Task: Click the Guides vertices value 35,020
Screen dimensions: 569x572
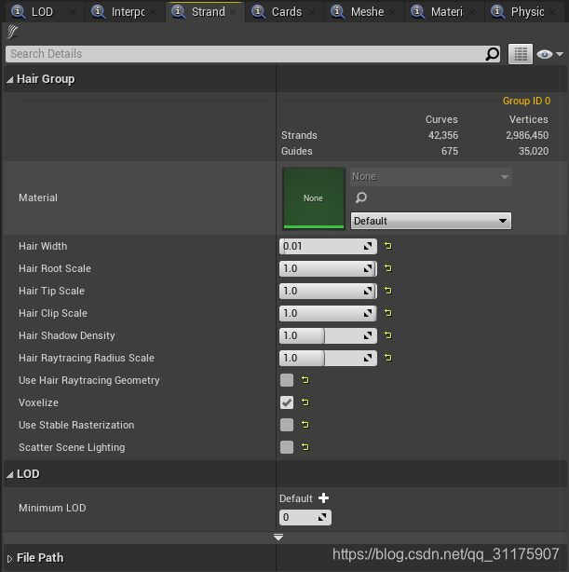Action: pyautogui.click(x=534, y=151)
